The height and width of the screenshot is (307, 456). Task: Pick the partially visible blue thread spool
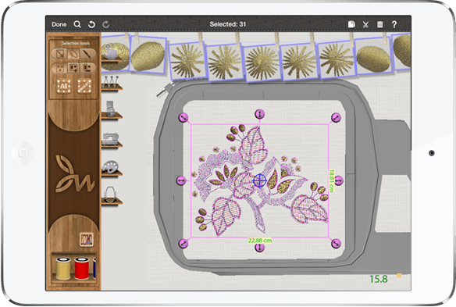[94, 268]
